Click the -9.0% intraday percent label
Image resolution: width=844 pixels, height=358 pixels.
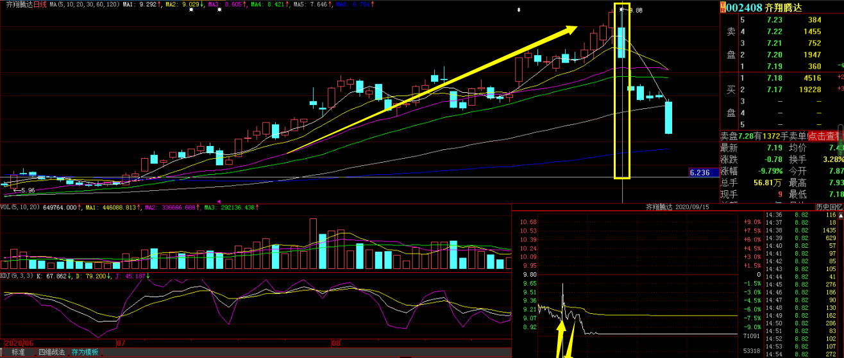[752, 327]
